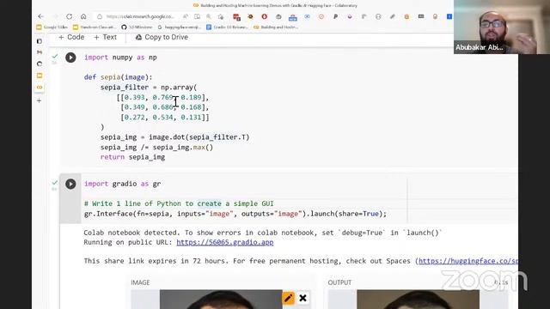Add a new Code cell
The height and width of the screenshot is (309, 550).
[71, 37]
